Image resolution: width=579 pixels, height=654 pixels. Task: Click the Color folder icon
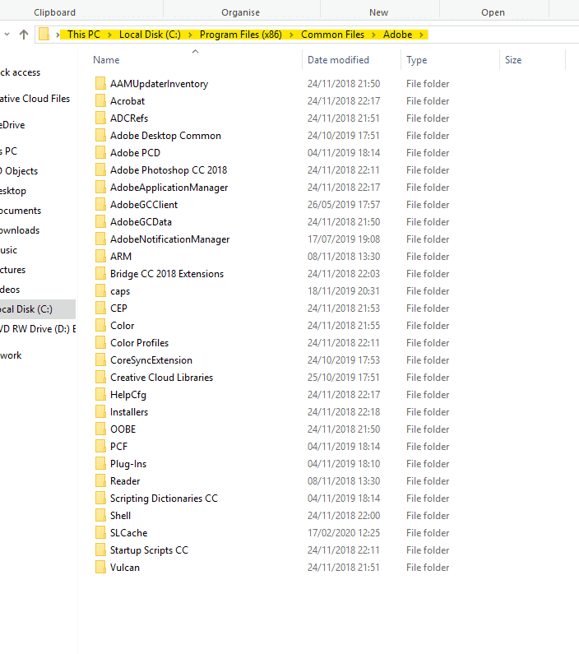[x=100, y=325]
